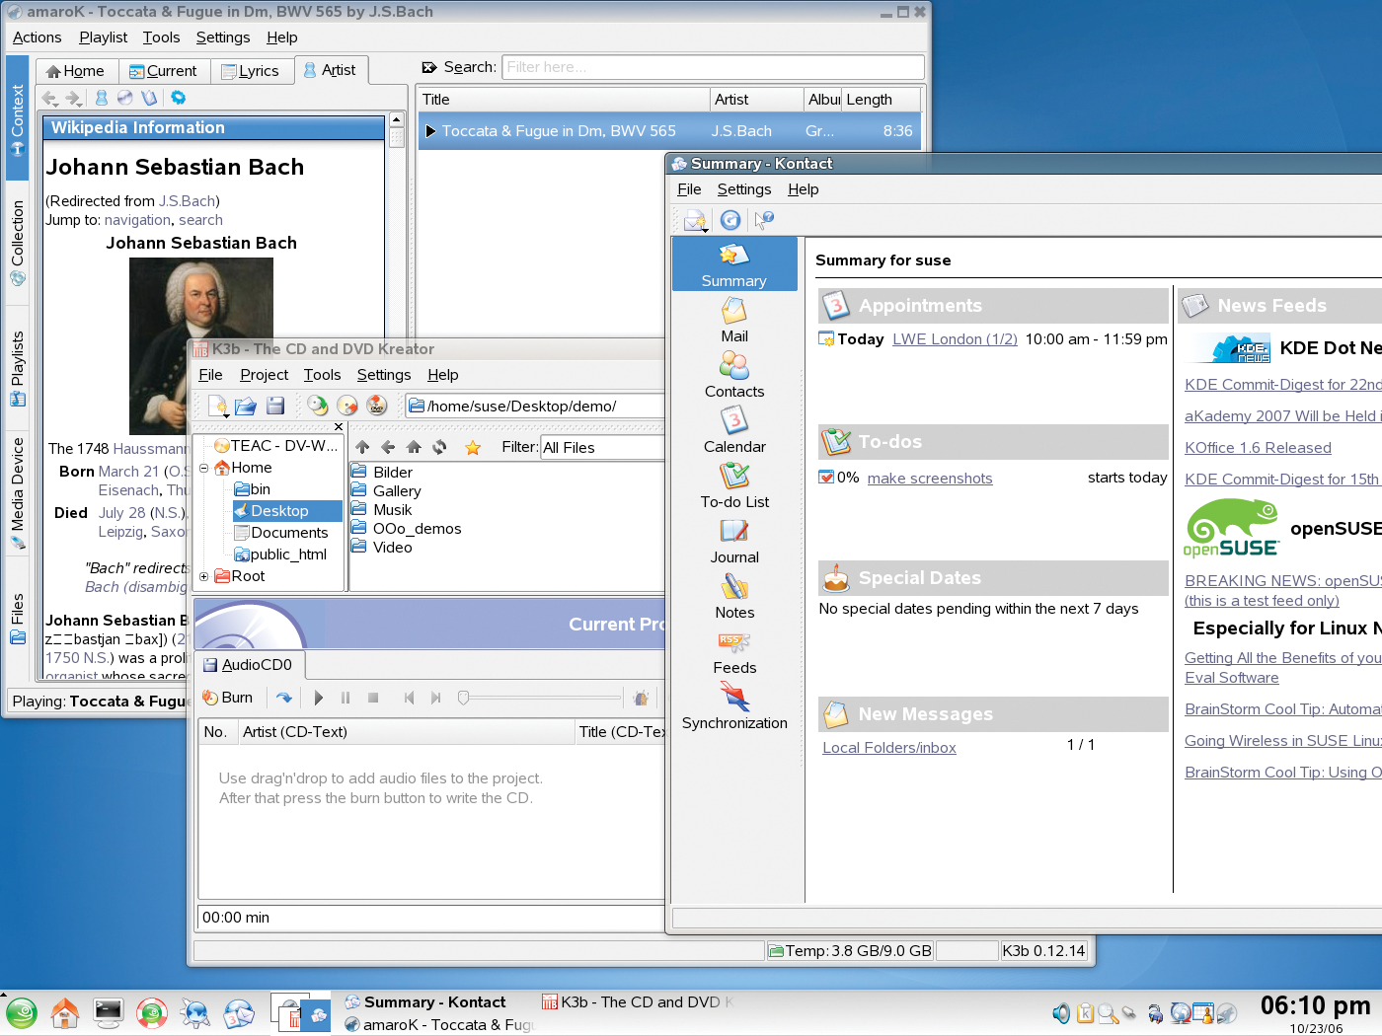Screen dimensions: 1382x1036
Task: Click the K3b DVD rip toolbar icon
Action: 377,406
